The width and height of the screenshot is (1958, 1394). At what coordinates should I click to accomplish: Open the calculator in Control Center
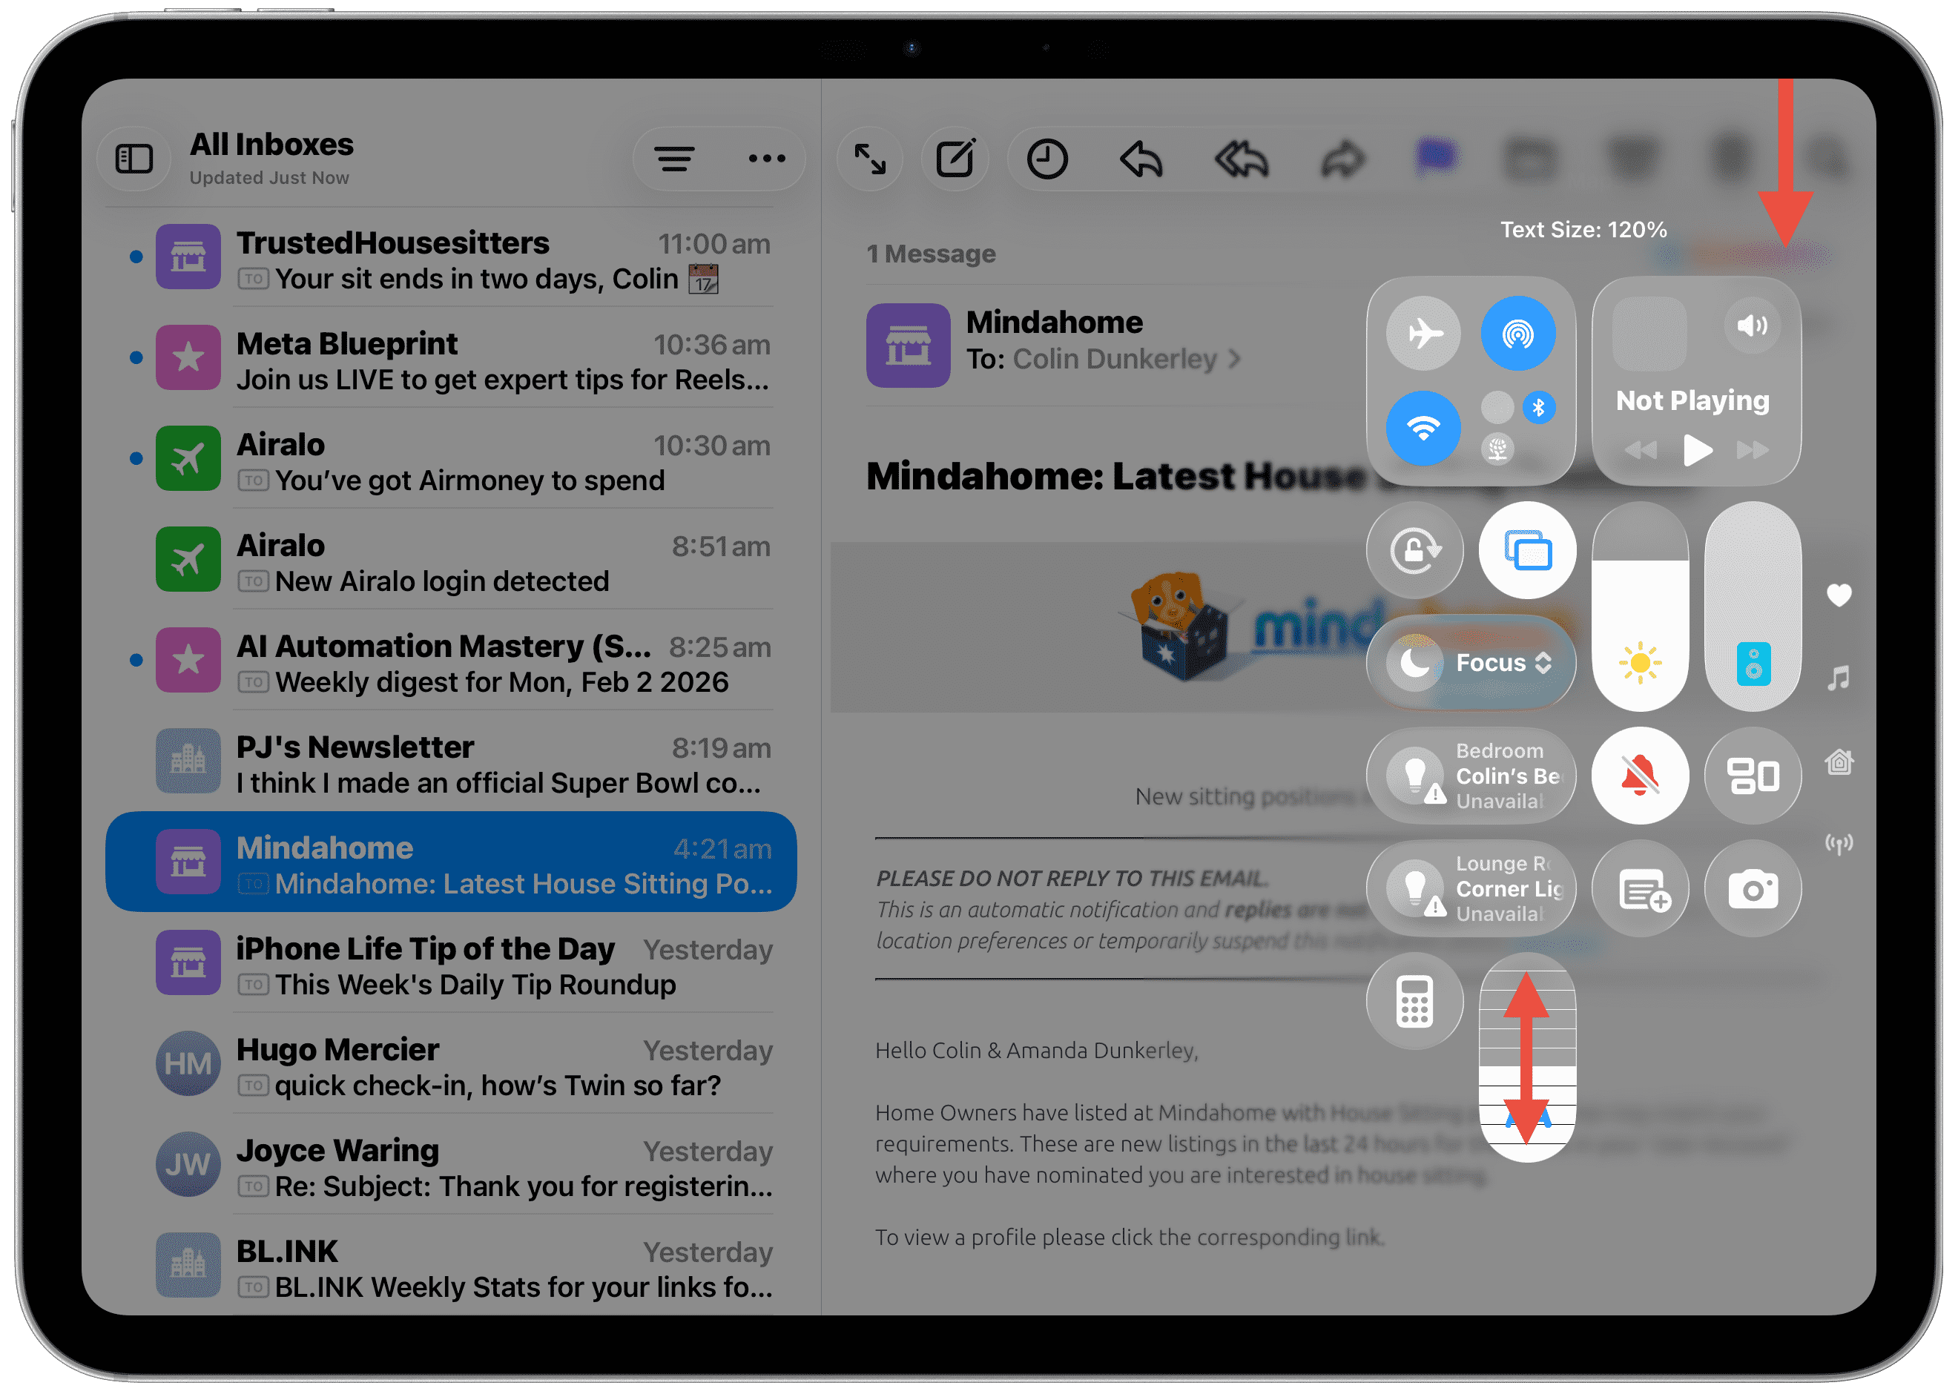tap(1414, 1001)
